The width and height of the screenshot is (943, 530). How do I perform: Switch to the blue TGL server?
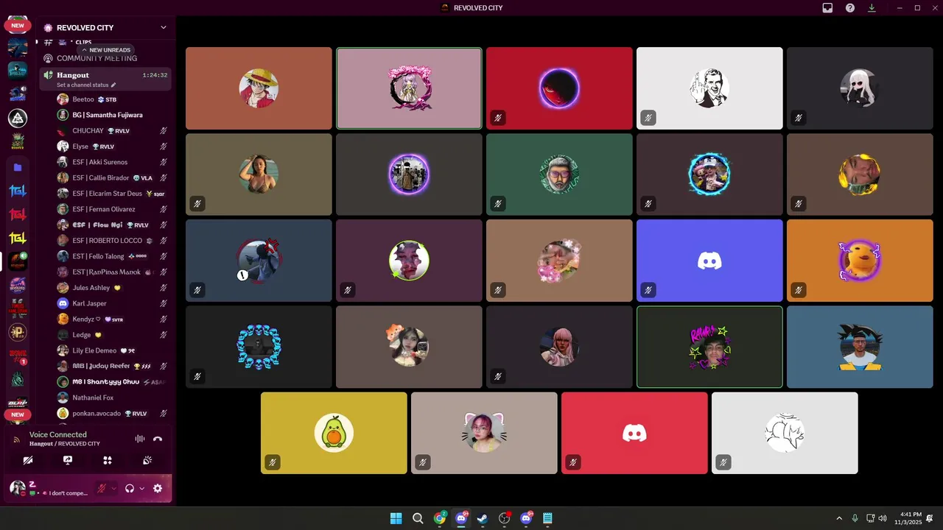pyautogui.click(x=18, y=191)
